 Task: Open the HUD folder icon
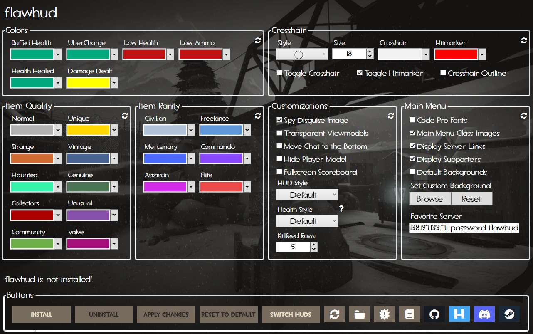click(x=359, y=314)
